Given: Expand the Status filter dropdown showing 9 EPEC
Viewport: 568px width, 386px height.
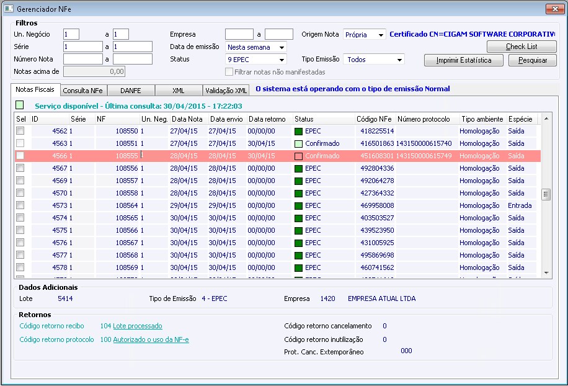Looking at the screenshot, I should 282,60.
